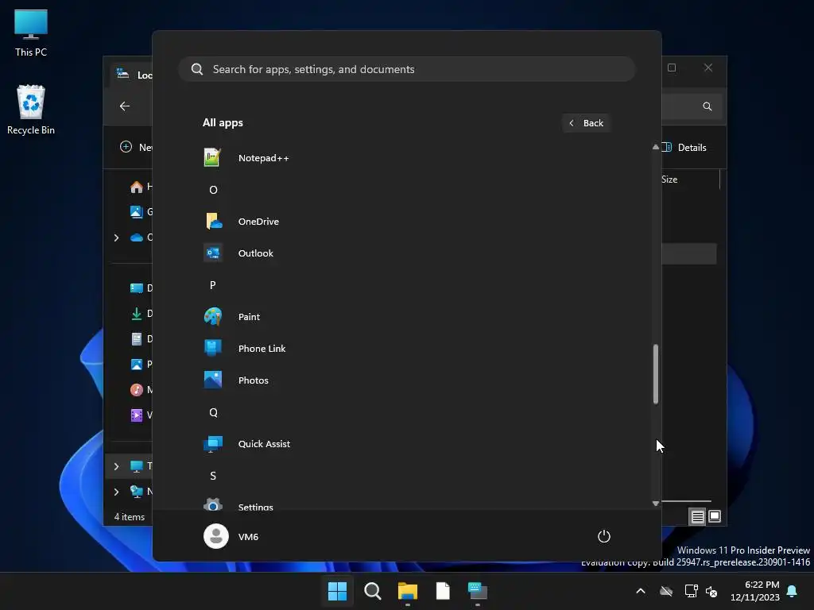Focus the Start menu search box
Screen dimensions: 814x610
pos(406,69)
